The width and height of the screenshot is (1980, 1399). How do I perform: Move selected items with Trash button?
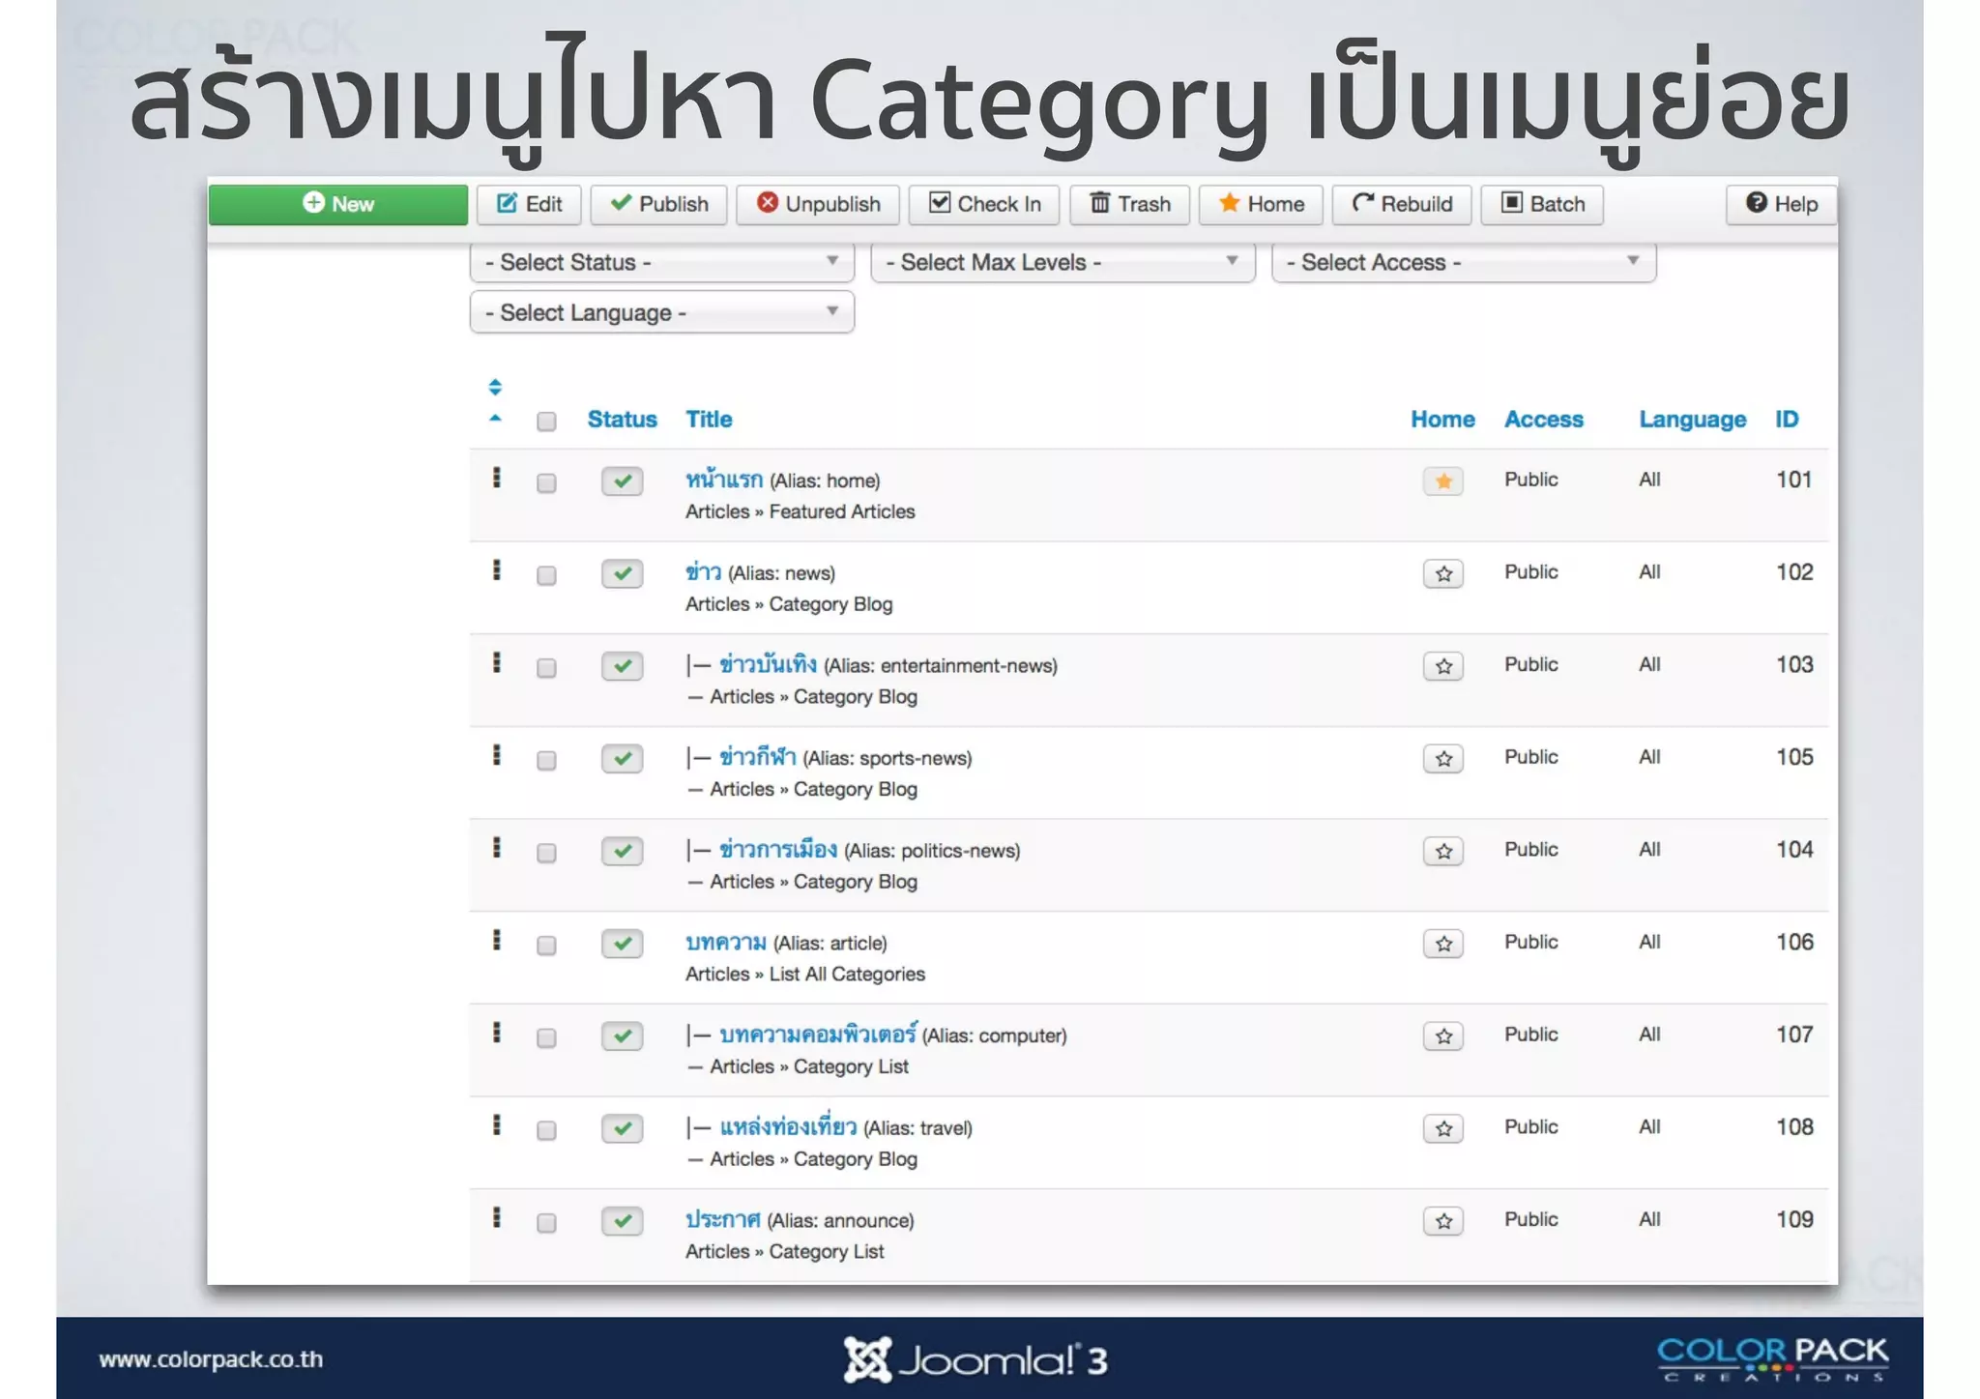click(x=1129, y=204)
